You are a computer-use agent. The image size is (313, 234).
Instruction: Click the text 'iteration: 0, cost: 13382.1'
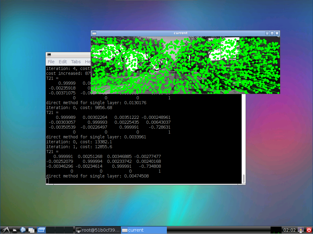tap(79, 142)
